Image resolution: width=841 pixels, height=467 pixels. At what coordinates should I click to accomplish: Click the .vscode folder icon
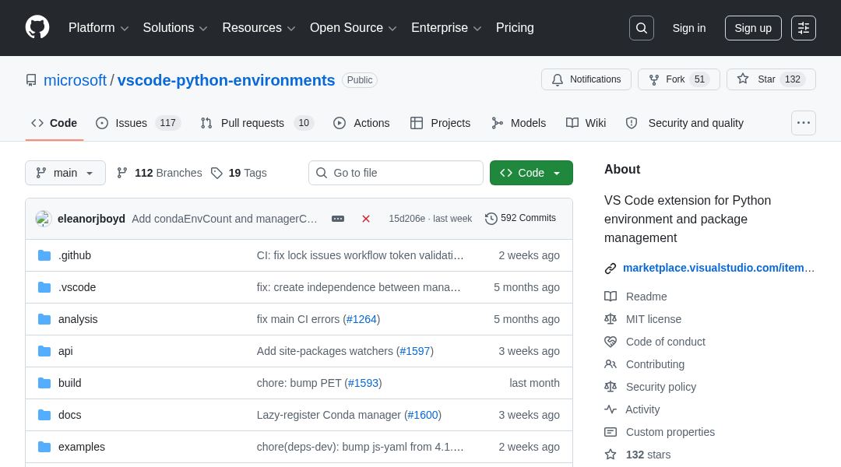44,287
